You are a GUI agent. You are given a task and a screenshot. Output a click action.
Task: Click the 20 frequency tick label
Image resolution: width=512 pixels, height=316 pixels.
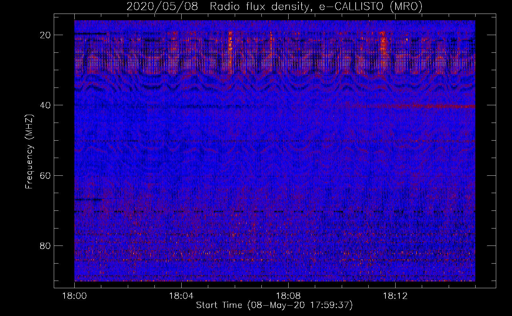pyautogui.click(x=46, y=35)
